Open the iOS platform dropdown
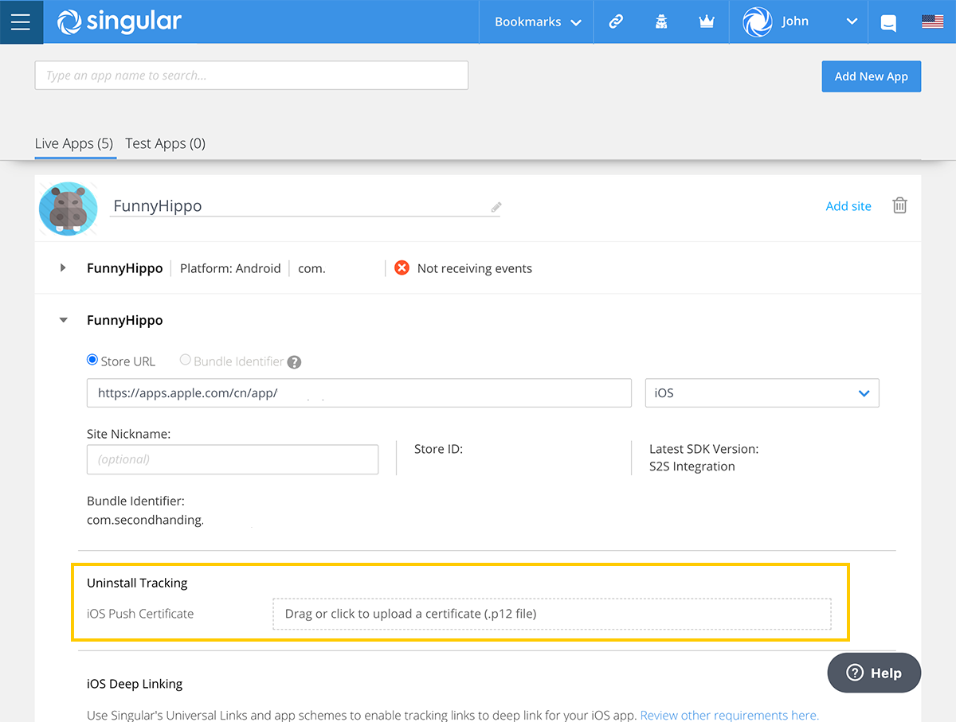Image resolution: width=956 pixels, height=722 pixels. pos(762,393)
